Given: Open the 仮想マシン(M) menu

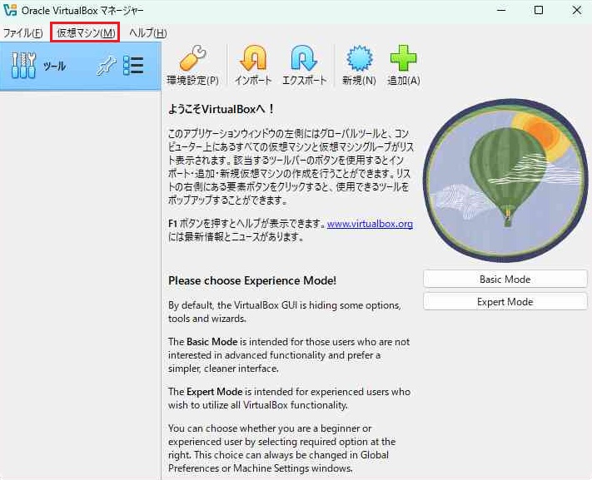Looking at the screenshot, I should (x=85, y=32).
